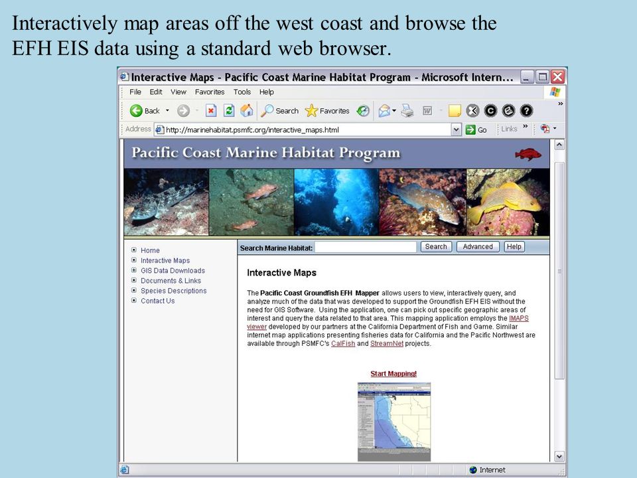Click the vertical scrollbar thumb
This screenshot has height=478, width=637.
pyautogui.click(x=559, y=271)
